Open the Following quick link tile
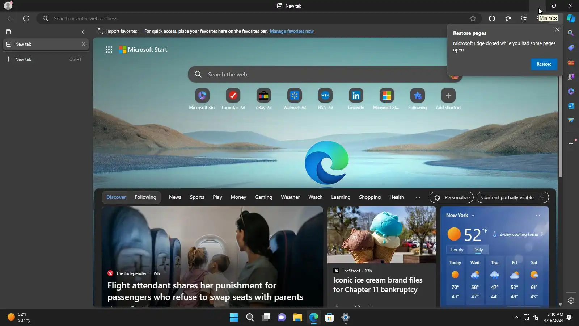Viewport: 579px width, 326px height. tap(418, 99)
